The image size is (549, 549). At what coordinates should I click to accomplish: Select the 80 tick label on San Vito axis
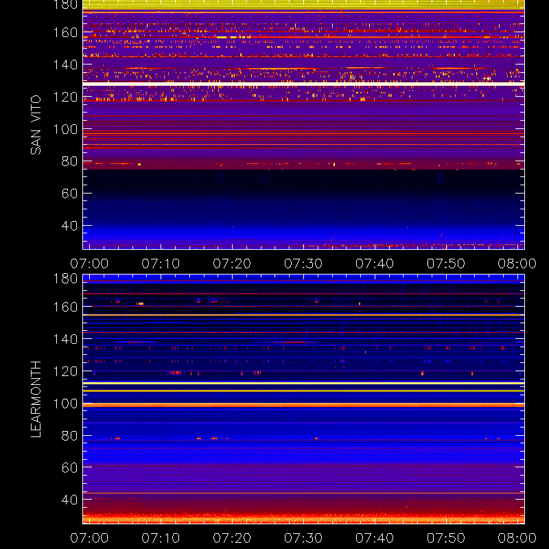coord(69,161)
